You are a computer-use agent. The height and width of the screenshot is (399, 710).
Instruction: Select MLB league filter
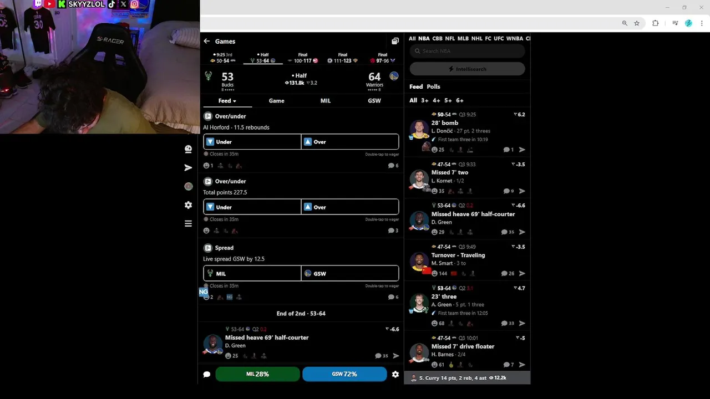click(x=463, y=39)
